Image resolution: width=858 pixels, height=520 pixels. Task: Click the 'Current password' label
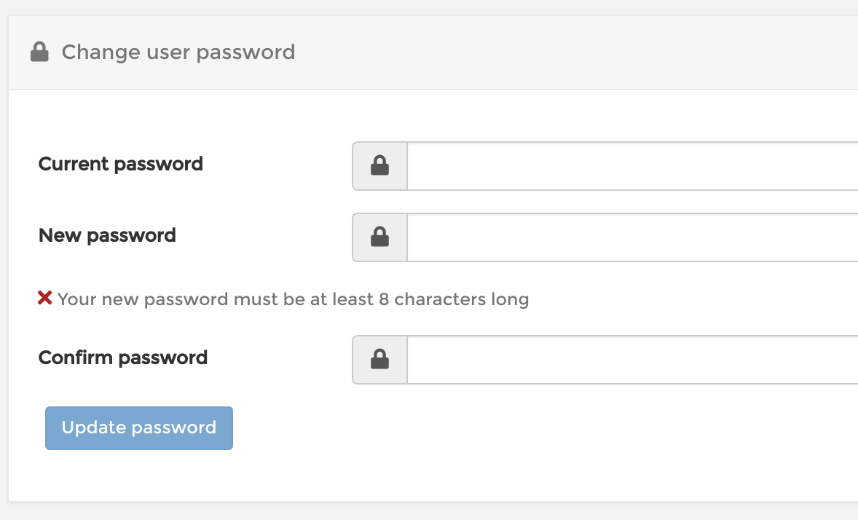tap(121, 164)
